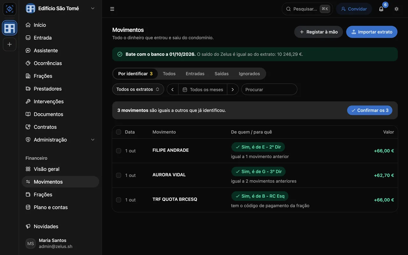Check the TRF QUOTA BRCESQ row checkbox
This screenshot has width=408, height=255.
tap(119, 200)
